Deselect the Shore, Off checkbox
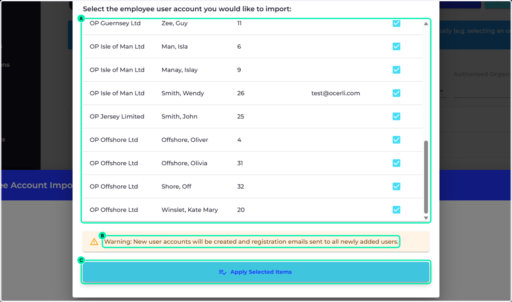 [x=396, y=186]
